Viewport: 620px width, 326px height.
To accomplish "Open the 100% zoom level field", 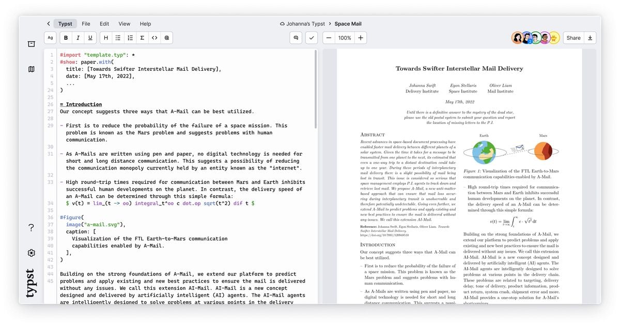I will tap(345, 38).
